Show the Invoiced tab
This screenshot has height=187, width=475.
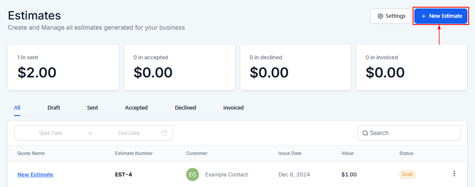[233, 107]
